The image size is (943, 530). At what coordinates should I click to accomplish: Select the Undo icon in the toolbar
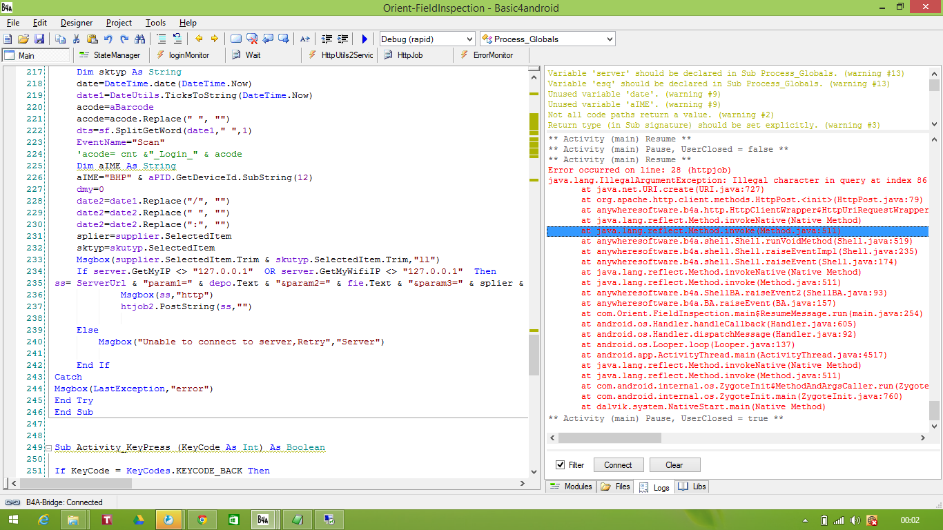(108, 39)
